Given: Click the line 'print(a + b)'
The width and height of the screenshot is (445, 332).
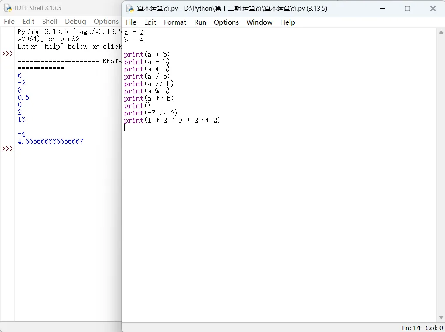Looking at the screenshot, I should pos(147,54).
